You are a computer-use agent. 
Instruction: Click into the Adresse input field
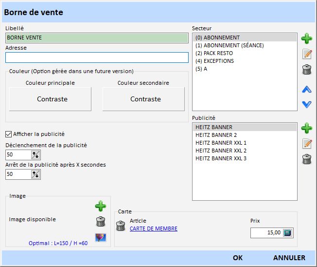tap(97, 57)
